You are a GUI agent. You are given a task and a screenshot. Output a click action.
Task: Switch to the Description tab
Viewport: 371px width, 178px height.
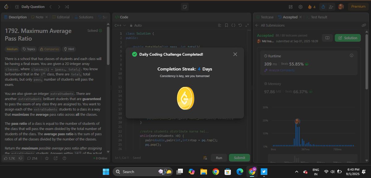click(x=15, y=17)
